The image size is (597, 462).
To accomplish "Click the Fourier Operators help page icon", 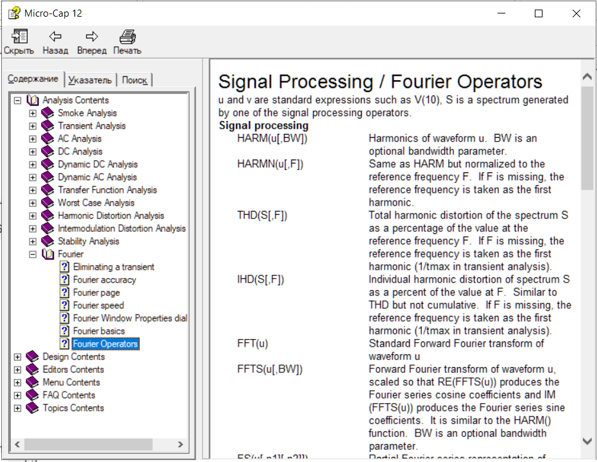I will [x=65, y=343].
